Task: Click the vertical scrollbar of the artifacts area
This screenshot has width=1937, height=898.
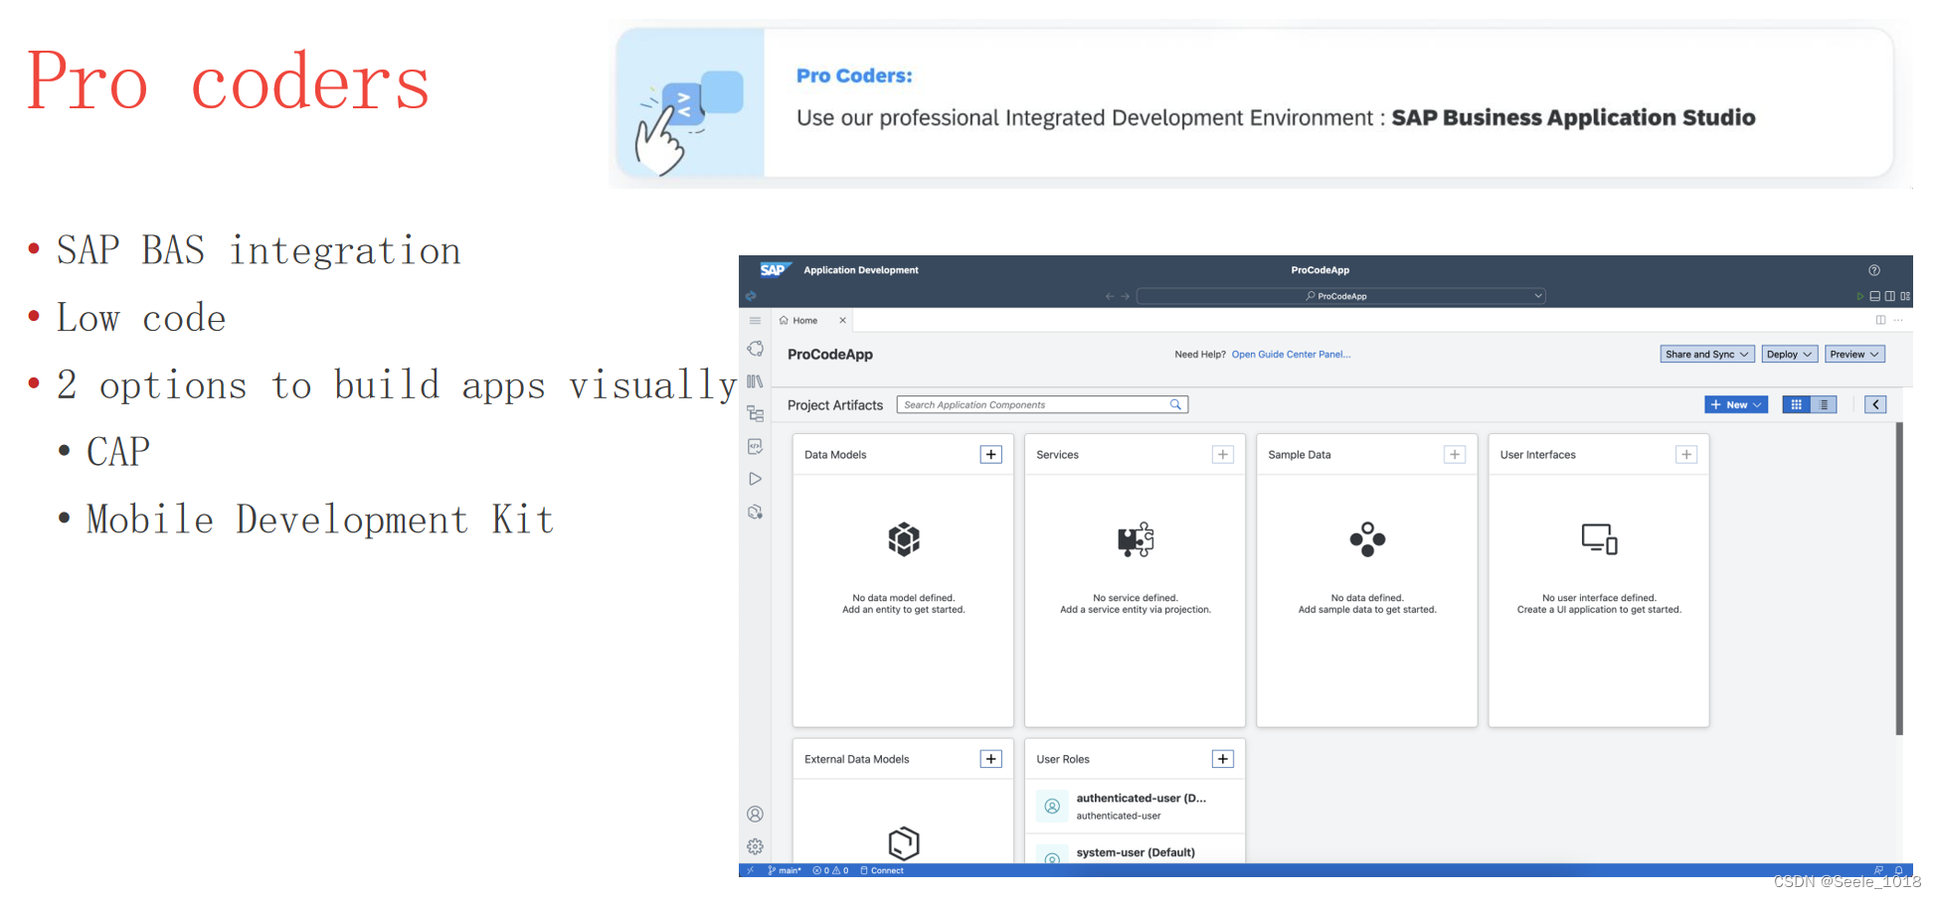Action: pyautogui.click(x=1899, y=579)
